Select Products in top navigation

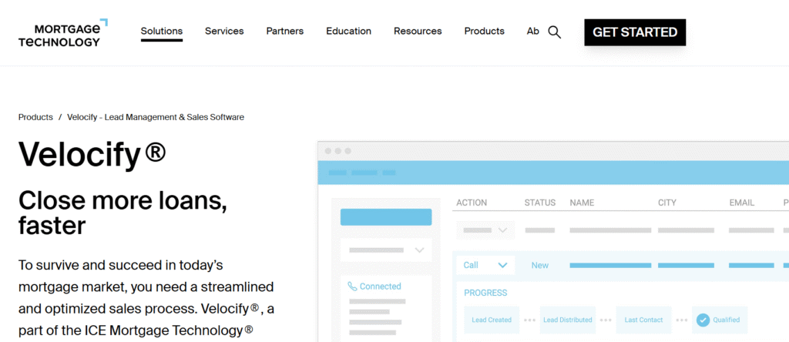tap(484, 32)
